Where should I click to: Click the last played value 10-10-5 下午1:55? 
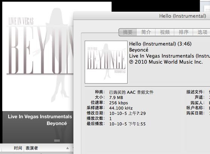tap(127, 124)
